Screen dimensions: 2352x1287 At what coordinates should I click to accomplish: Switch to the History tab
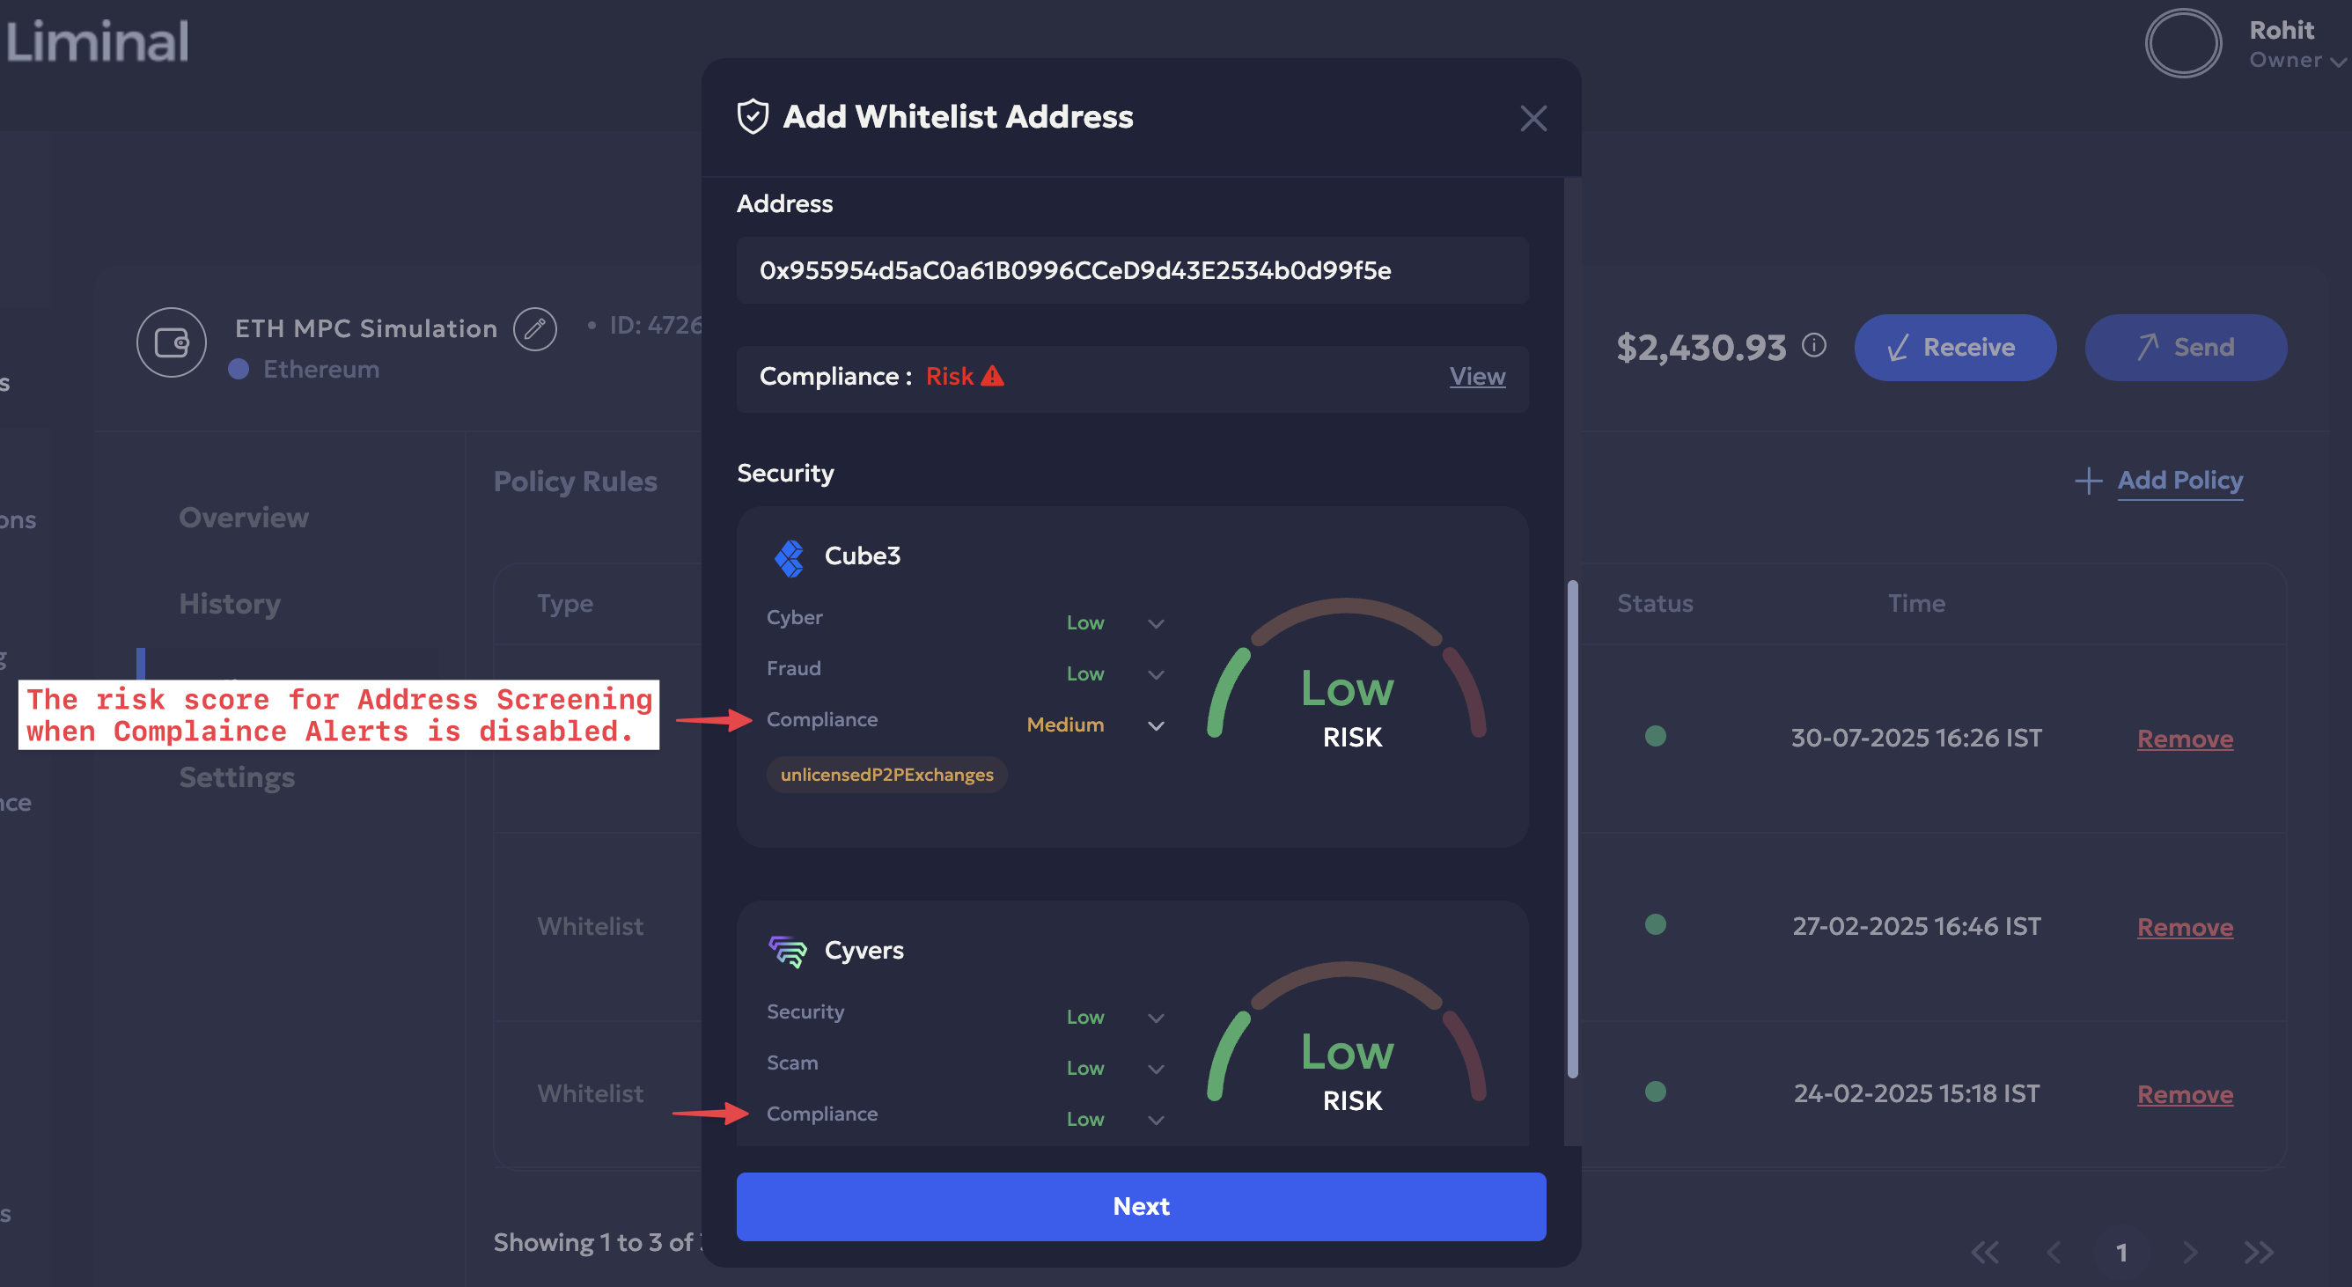(x=230, y=604)
